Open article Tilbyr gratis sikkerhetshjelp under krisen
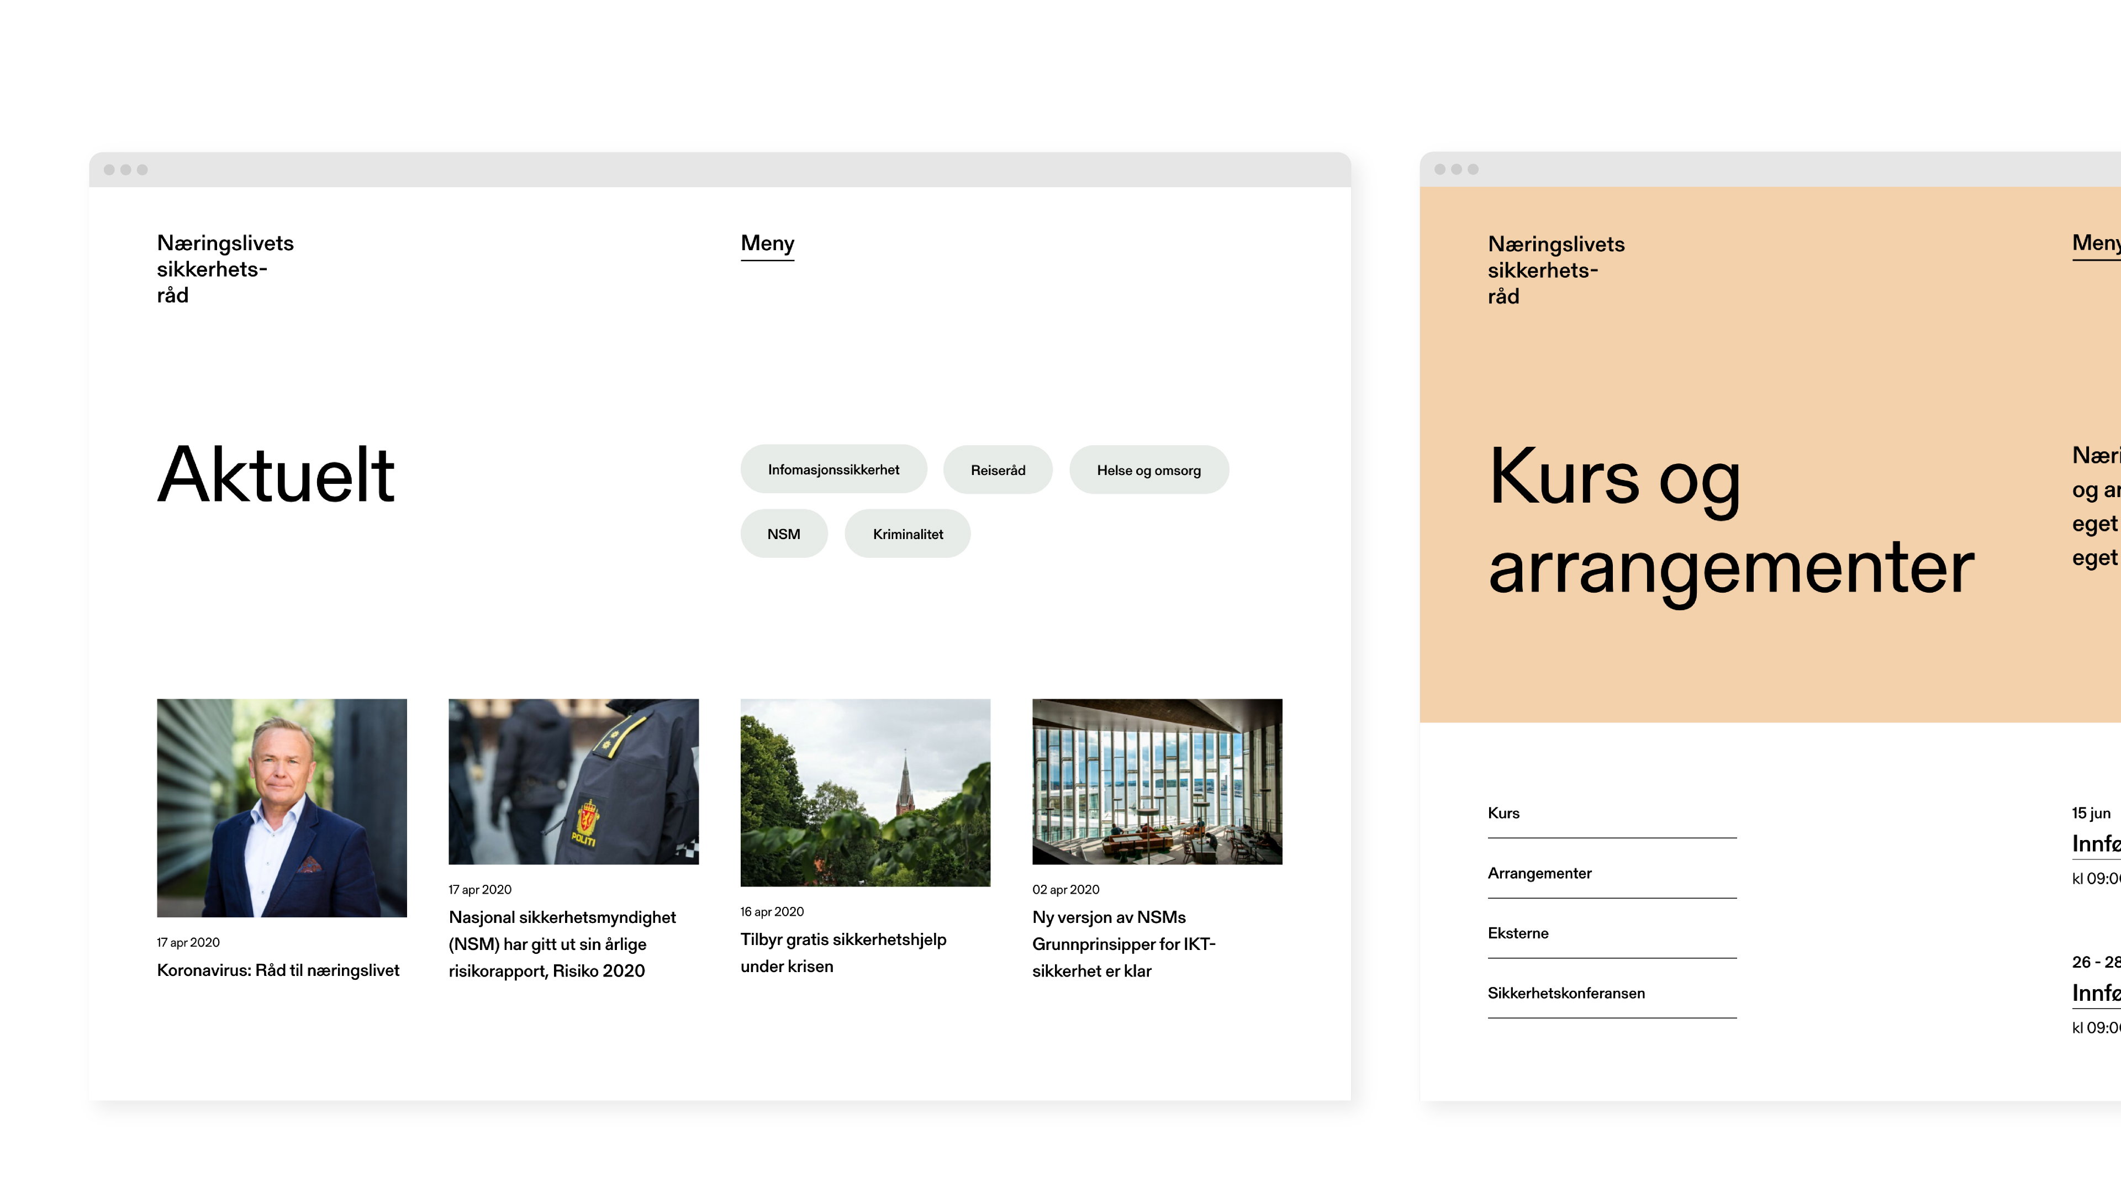Screen dimensions: 2121x1193 click(x=843, y=953)
